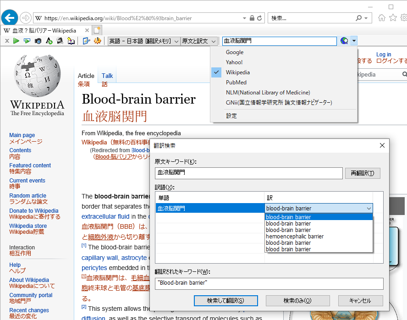
Task: Click the Wikipedia globe logo
Action: point(37,76)
